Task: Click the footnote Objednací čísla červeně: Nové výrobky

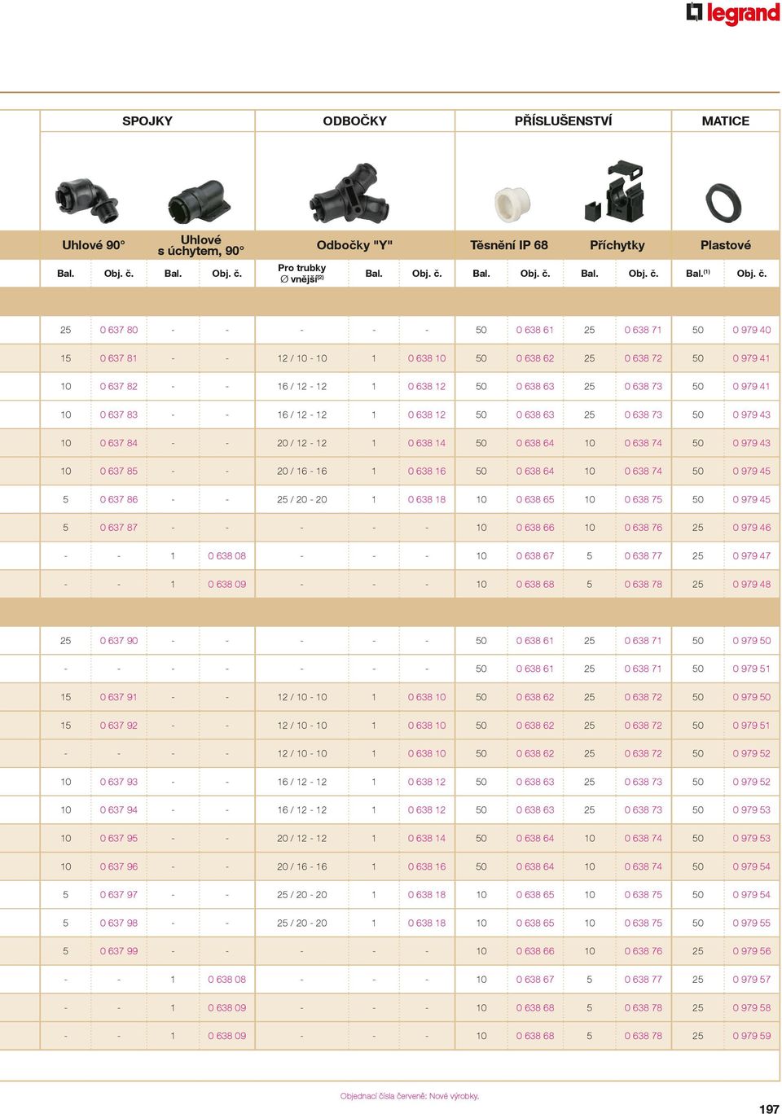Action: [x=410, y=1096]
